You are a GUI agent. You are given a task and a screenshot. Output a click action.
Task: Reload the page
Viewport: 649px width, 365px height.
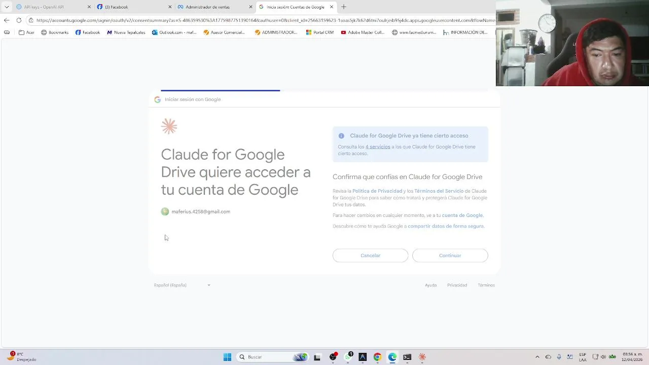[x=19, y=20]
